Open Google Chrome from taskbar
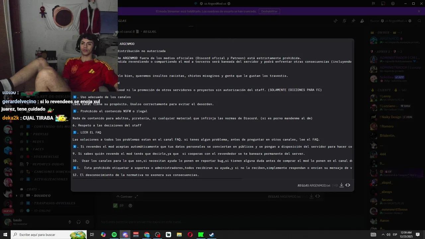 147,235
